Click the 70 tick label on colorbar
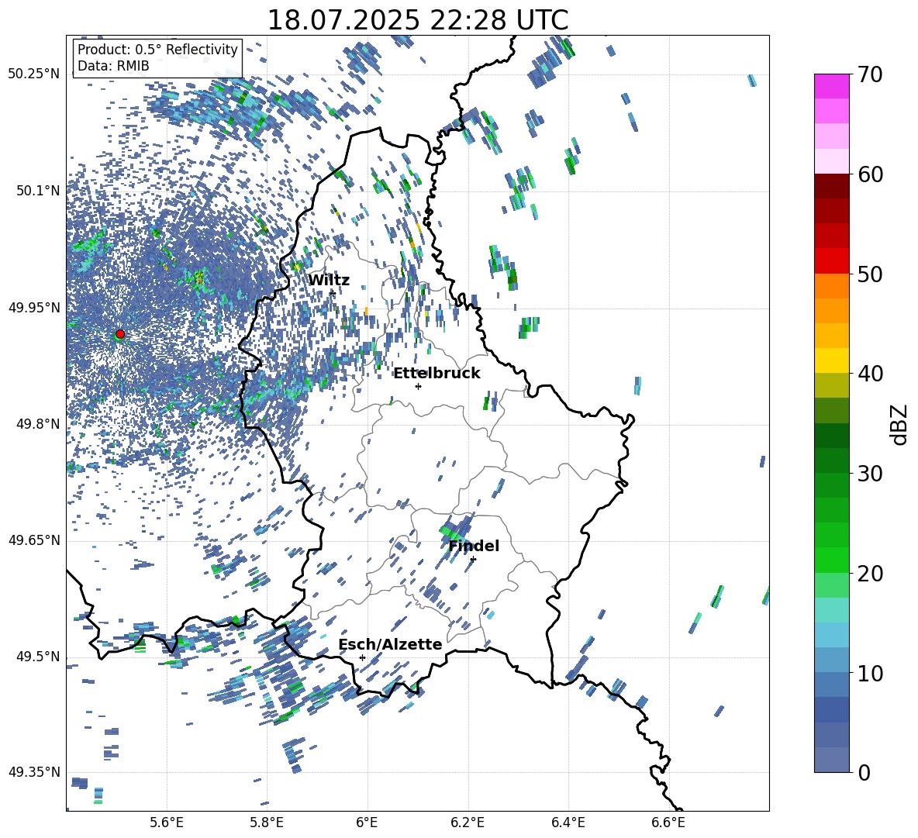Screen dimensions: 918x838 tap(870, 74)
